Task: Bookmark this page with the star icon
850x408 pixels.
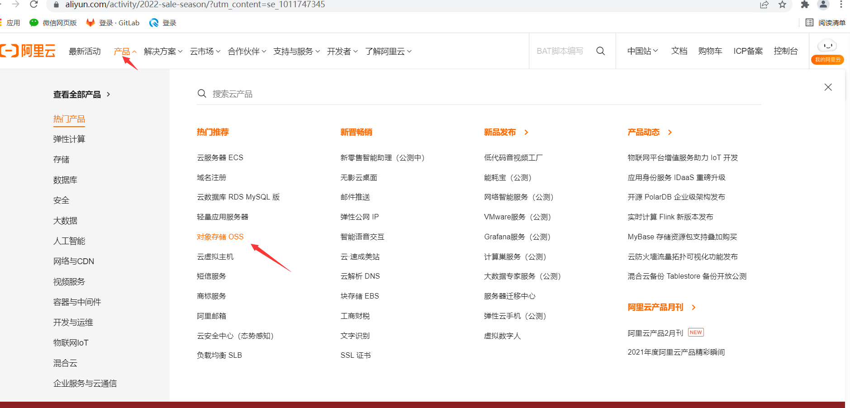Action: [782, 5]
